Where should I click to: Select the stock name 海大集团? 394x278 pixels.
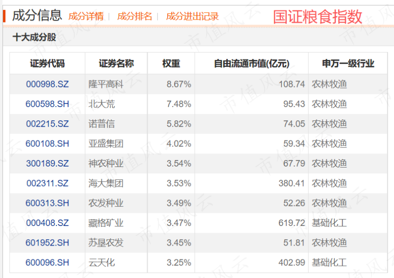pyautogui.click(x=106, y=183)
